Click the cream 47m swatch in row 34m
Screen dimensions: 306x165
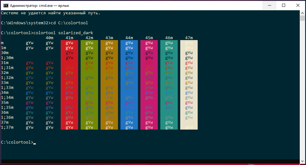click(x=189, y=93)
